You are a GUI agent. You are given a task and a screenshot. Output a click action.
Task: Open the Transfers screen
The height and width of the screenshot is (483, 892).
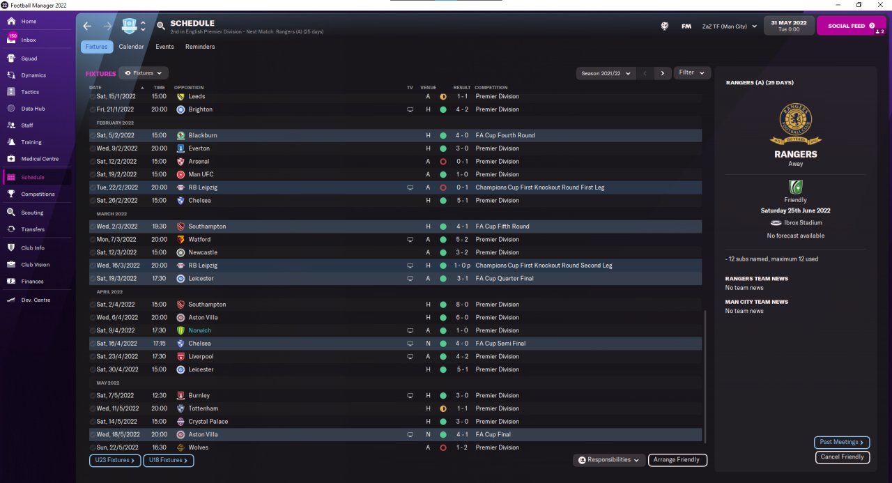click(x=36, y=229)
